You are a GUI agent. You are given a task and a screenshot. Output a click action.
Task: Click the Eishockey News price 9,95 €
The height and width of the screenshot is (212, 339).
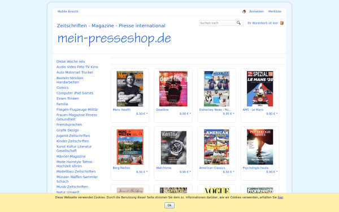228,114
